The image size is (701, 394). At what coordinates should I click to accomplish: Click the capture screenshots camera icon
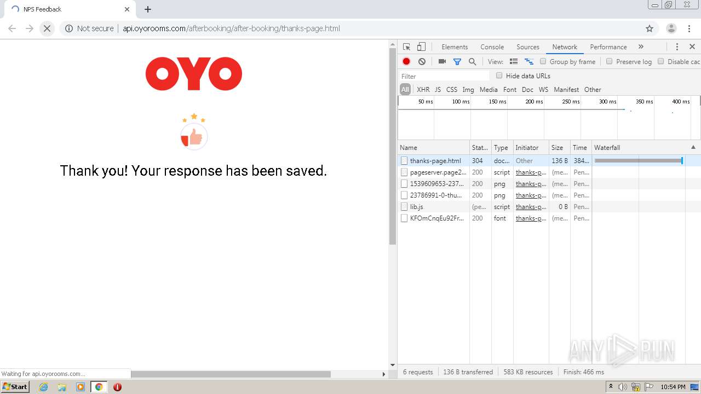pos(442,62)
